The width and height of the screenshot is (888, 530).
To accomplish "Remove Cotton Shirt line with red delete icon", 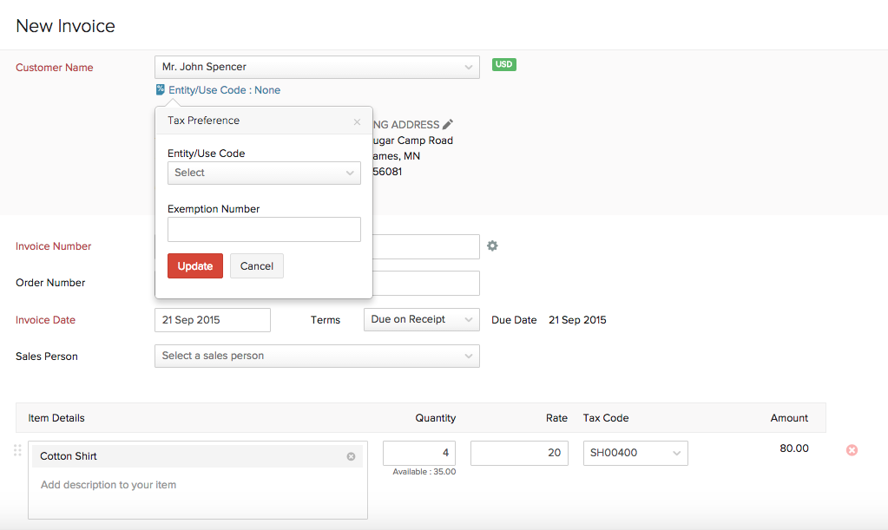I will pos(851,450).
